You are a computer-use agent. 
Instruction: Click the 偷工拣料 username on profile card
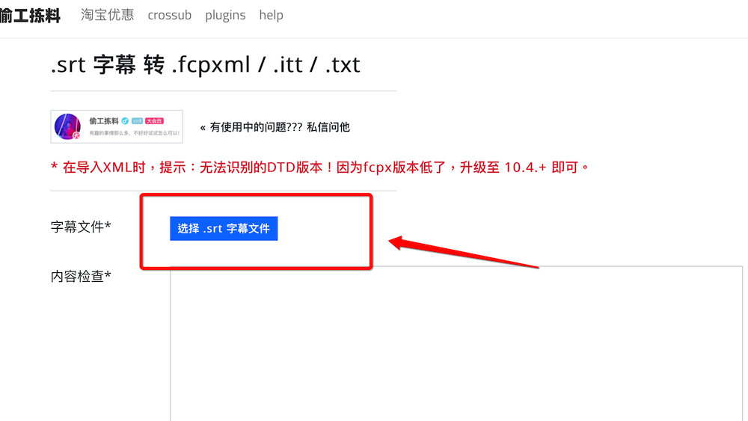(x=103, y=121)
